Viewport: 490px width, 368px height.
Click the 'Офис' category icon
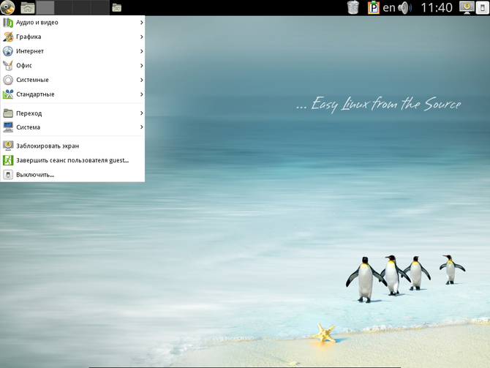8,66
